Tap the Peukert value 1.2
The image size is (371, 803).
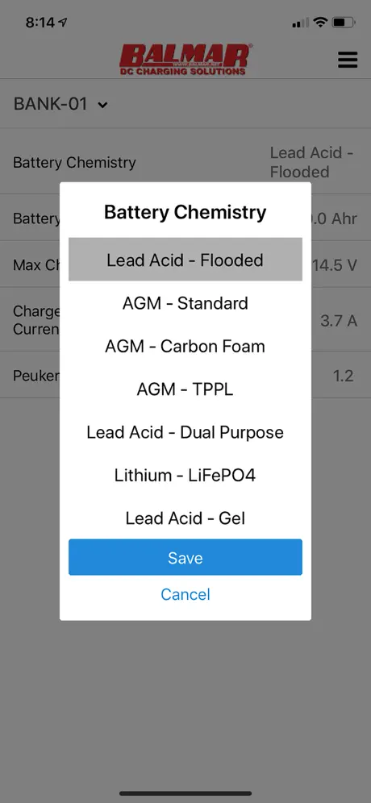point(344,376)
